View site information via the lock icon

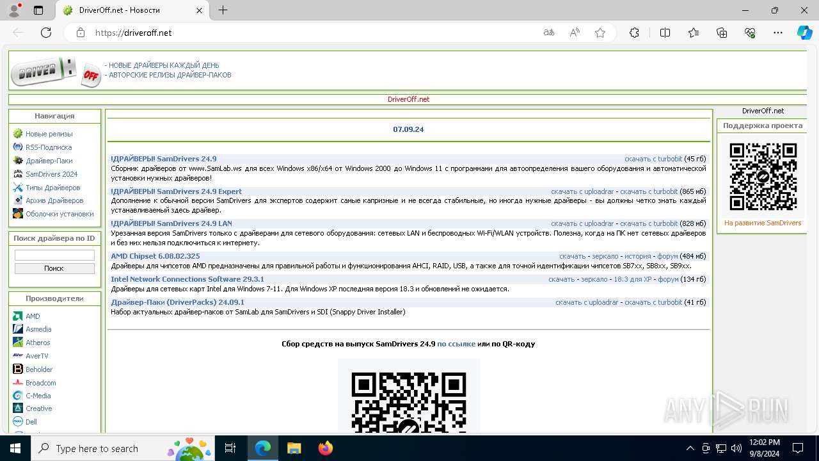(81, 33)
